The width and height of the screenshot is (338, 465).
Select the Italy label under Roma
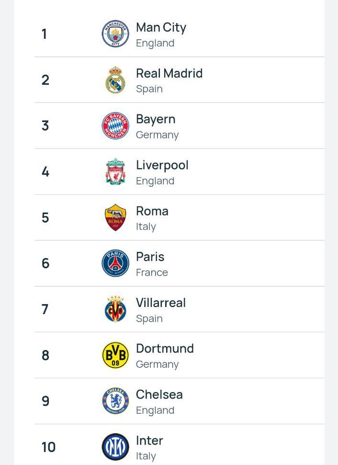coord(145,227)
